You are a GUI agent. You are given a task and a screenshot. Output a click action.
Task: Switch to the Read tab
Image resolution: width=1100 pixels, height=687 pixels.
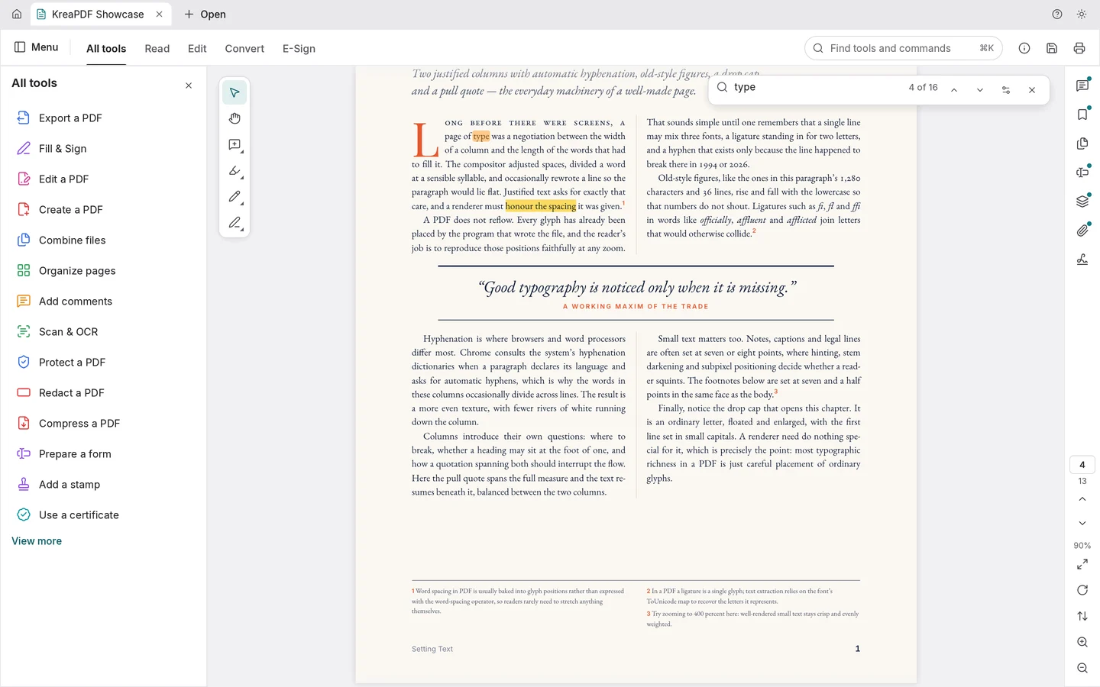[157, 48]
